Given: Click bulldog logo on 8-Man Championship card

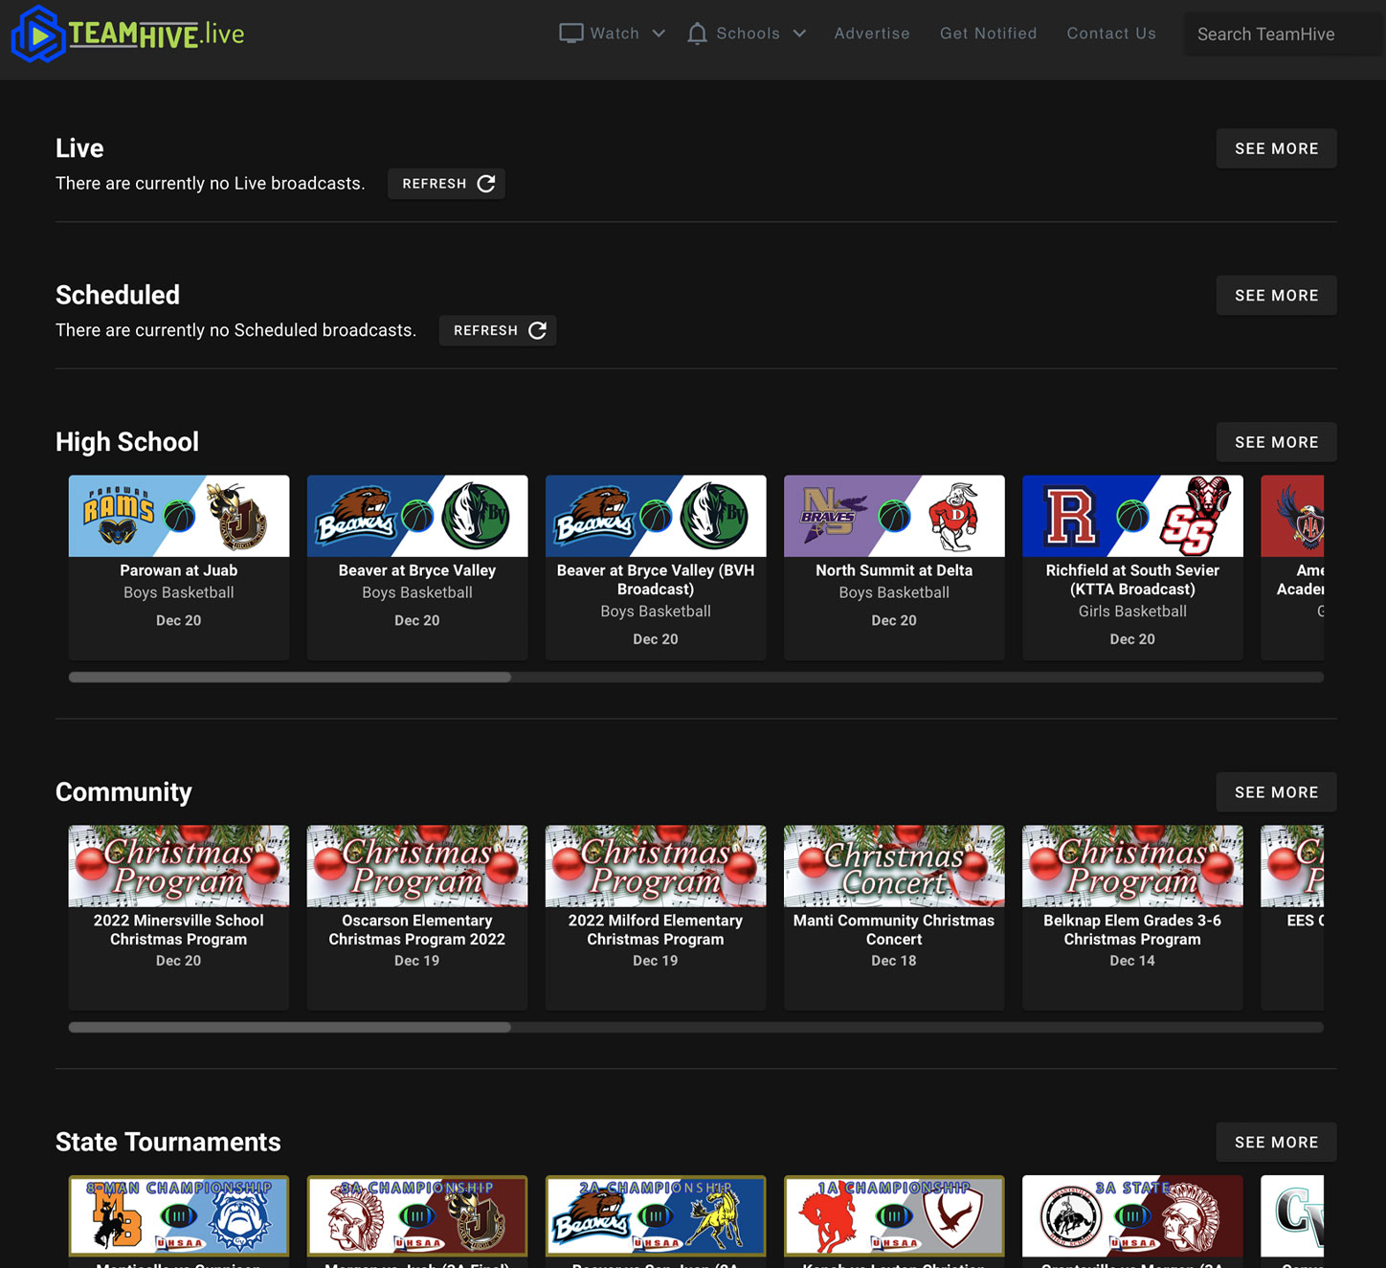Looking at the screenshot, I should pos(240,1219).
